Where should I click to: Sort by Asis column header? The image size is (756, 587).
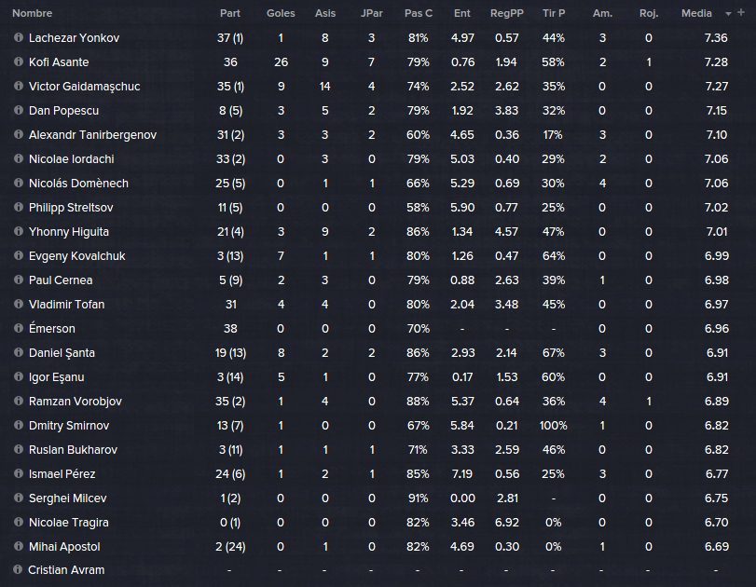point(325,13)
